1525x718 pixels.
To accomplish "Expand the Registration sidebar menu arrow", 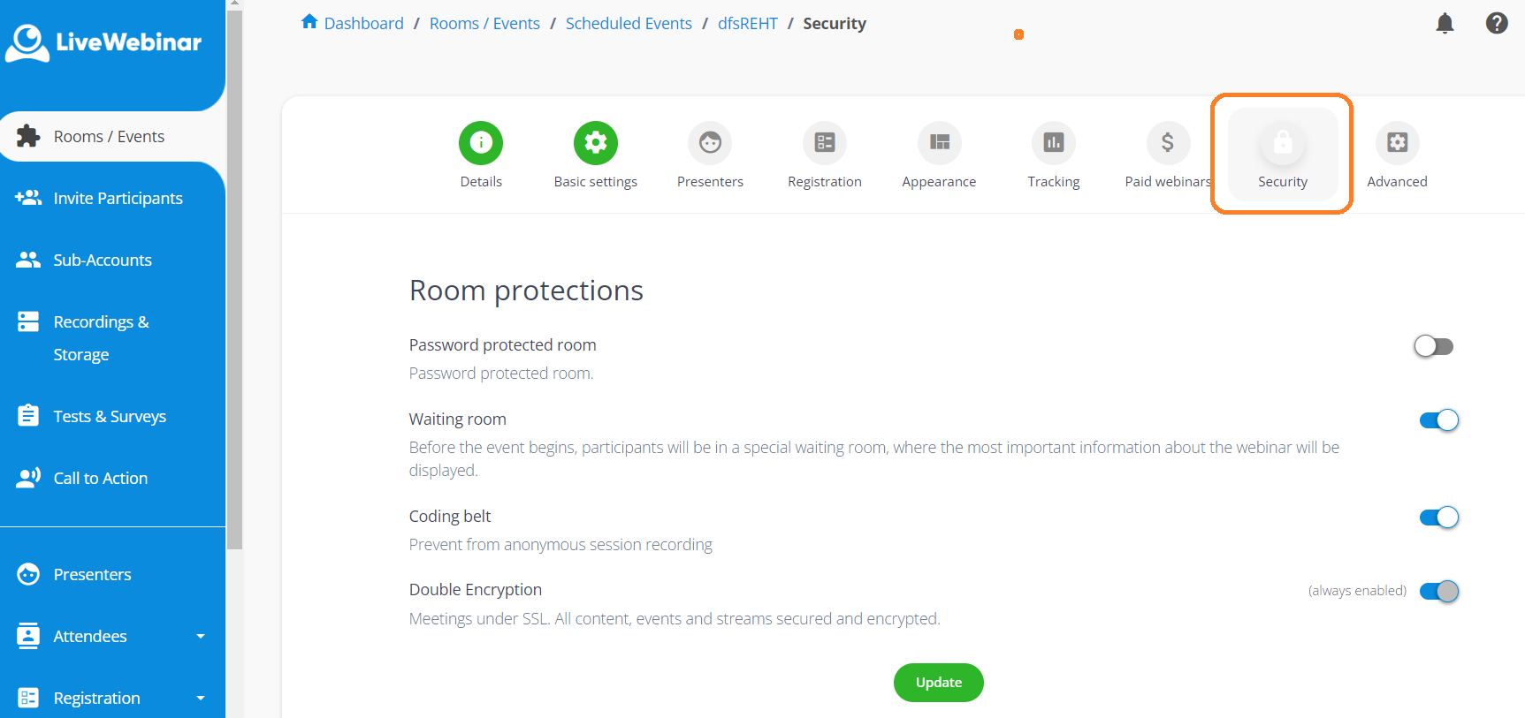I will 201,698.
